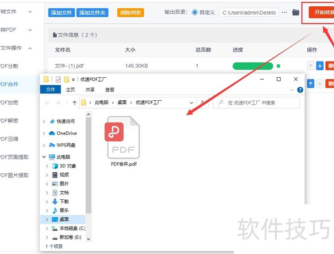Click Explorer up-directory arrow
334x254 pixels.
pos(74,103)
